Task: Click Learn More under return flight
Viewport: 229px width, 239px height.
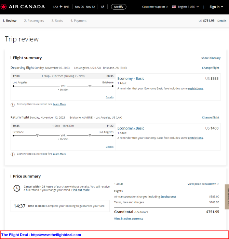Action: point(59,154)
